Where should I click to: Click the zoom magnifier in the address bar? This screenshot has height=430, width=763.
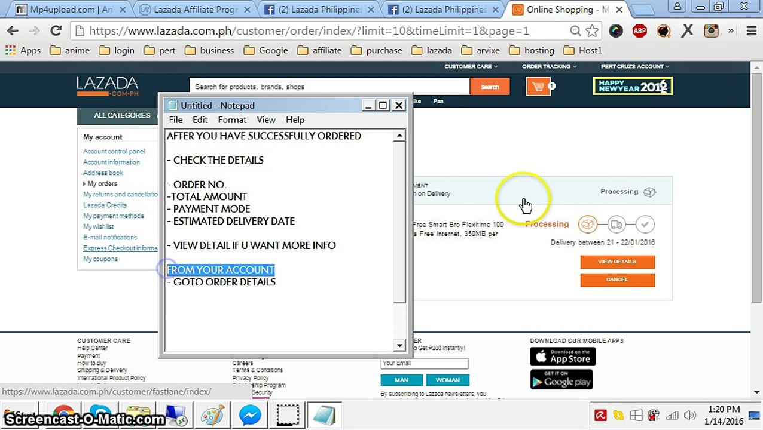coord(575,31)
